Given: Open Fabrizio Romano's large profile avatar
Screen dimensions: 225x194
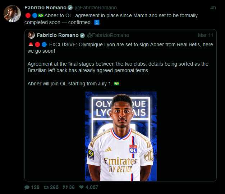Looking at the screenshot, I should tap(12, 14).
